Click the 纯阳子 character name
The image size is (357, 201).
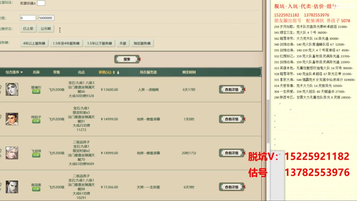(36, 117)
